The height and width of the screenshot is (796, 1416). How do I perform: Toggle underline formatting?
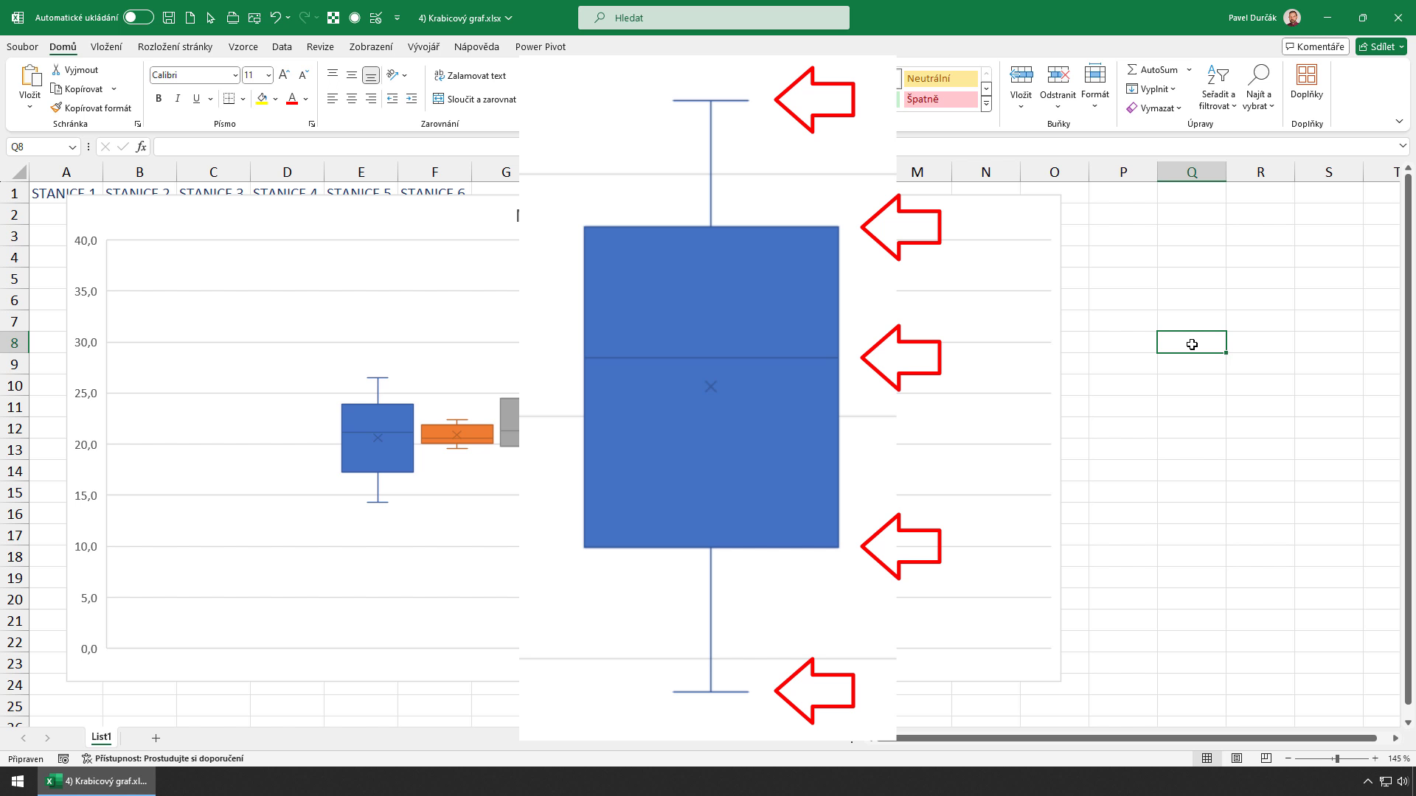(x=196, y=99)
